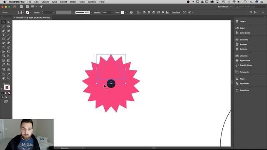Image resolution: width=267 pixels, height=150 pixels.
Task: Choose the Line Segment tool
Action: click(x=8, y=35)
